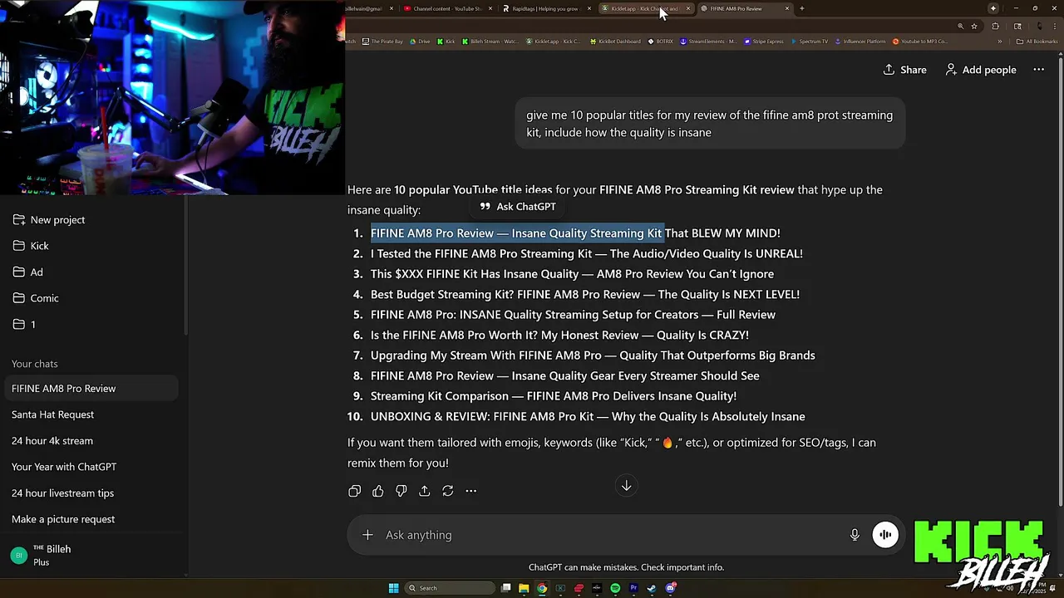The height and width of the screenshot is (598, 1064).
Task: Open the Comic project folder
Action: pos(93,298)
